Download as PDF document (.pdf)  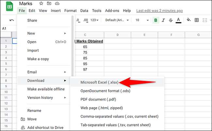pos(117,99)
